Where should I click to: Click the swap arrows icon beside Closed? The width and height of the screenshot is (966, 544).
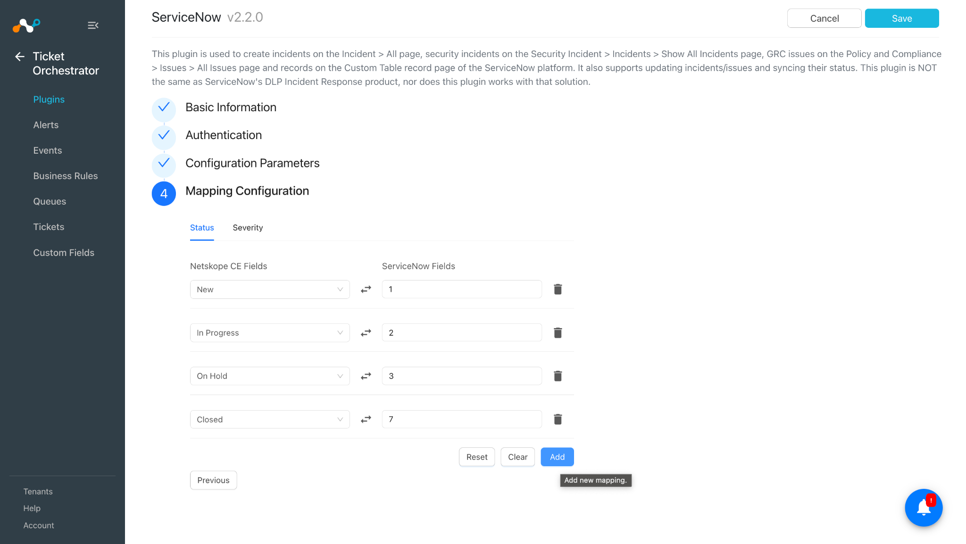tap(366, 420)
